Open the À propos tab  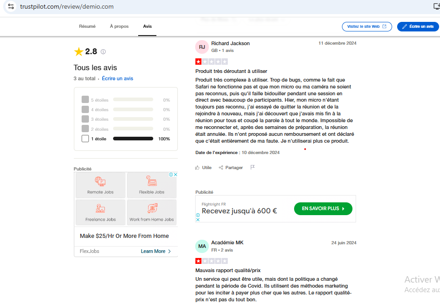[119, 26]
